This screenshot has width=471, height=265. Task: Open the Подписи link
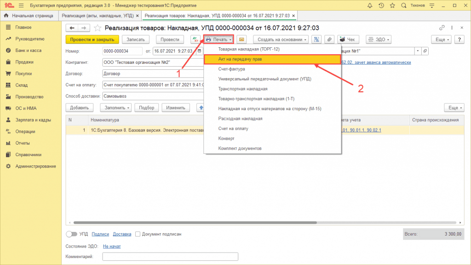[x=100, y=234]
